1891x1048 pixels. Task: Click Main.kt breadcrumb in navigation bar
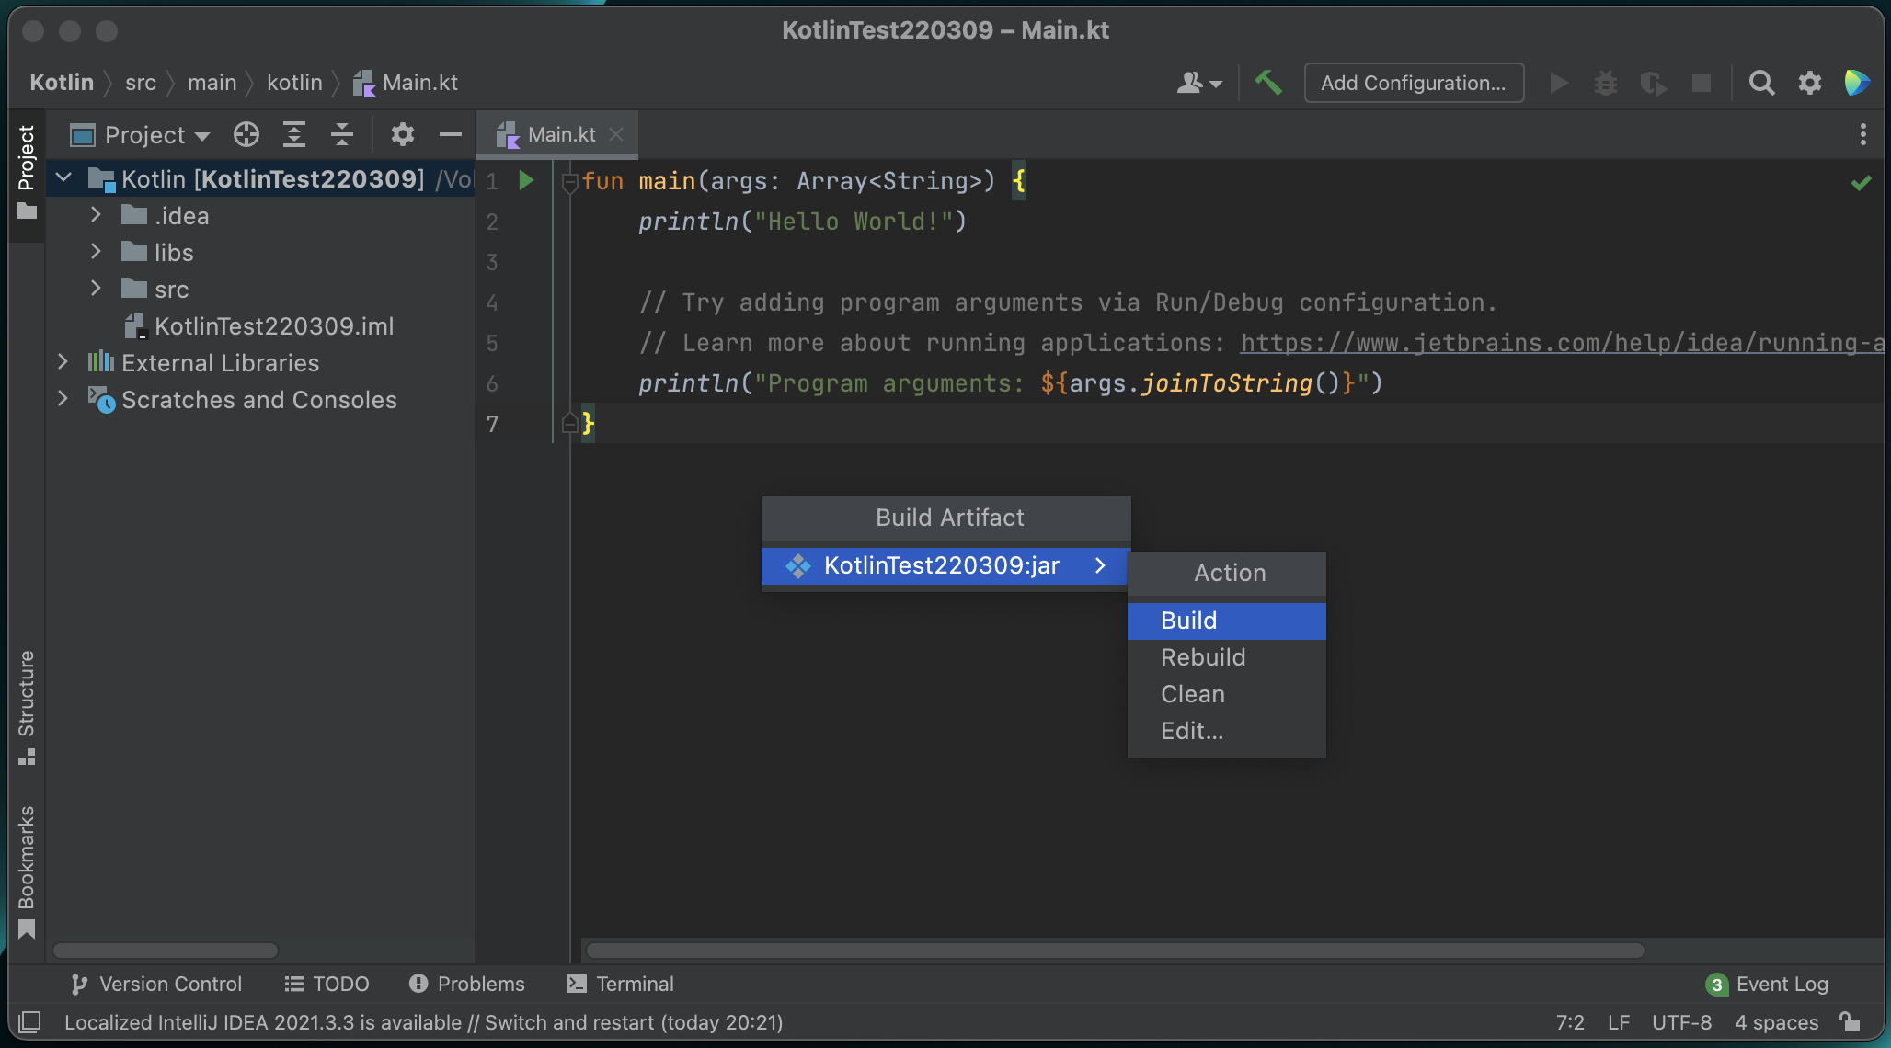pos(406,83)
